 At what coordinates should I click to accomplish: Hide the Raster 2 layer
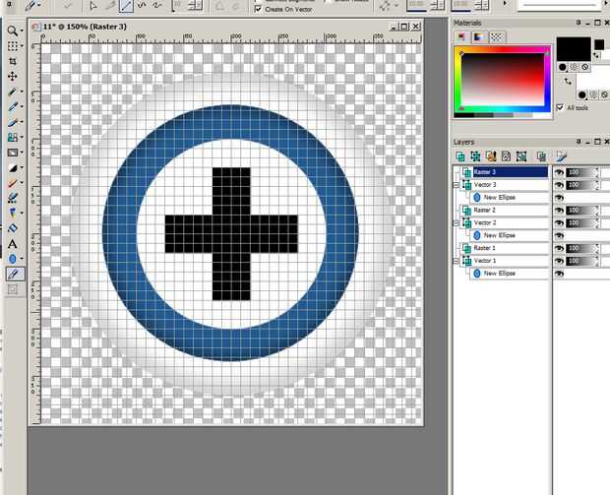click(559, 211)
